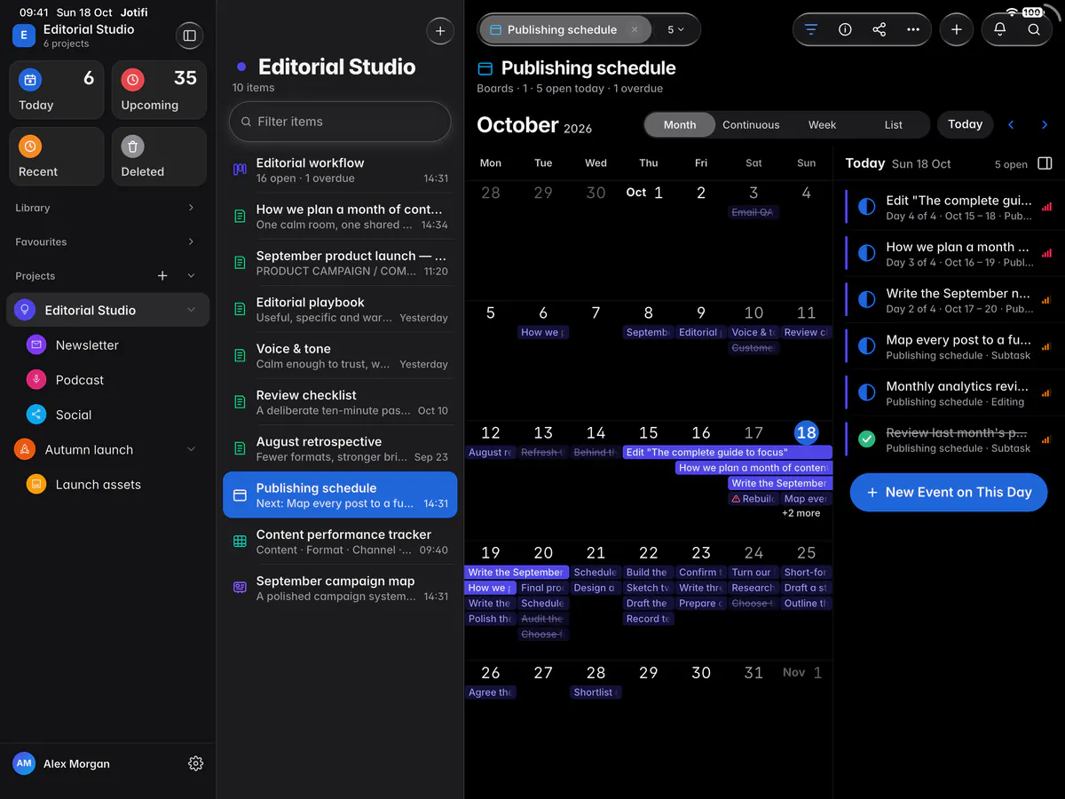Open Shortlist event on October 28
The image size is (1065, 799).
595,692
